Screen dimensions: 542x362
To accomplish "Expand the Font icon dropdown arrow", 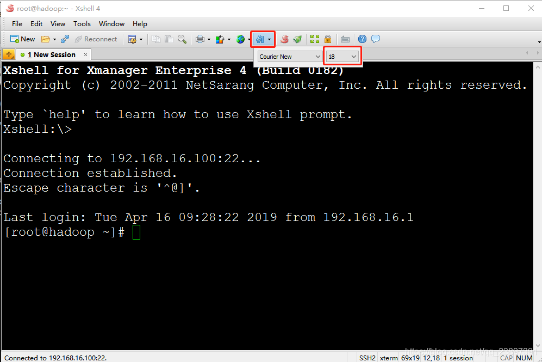I will [x=269, y=39].
